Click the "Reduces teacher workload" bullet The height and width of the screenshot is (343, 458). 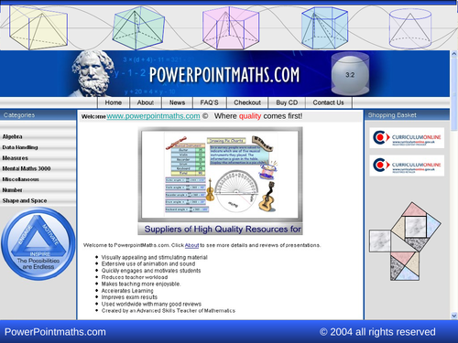point(135,277)
